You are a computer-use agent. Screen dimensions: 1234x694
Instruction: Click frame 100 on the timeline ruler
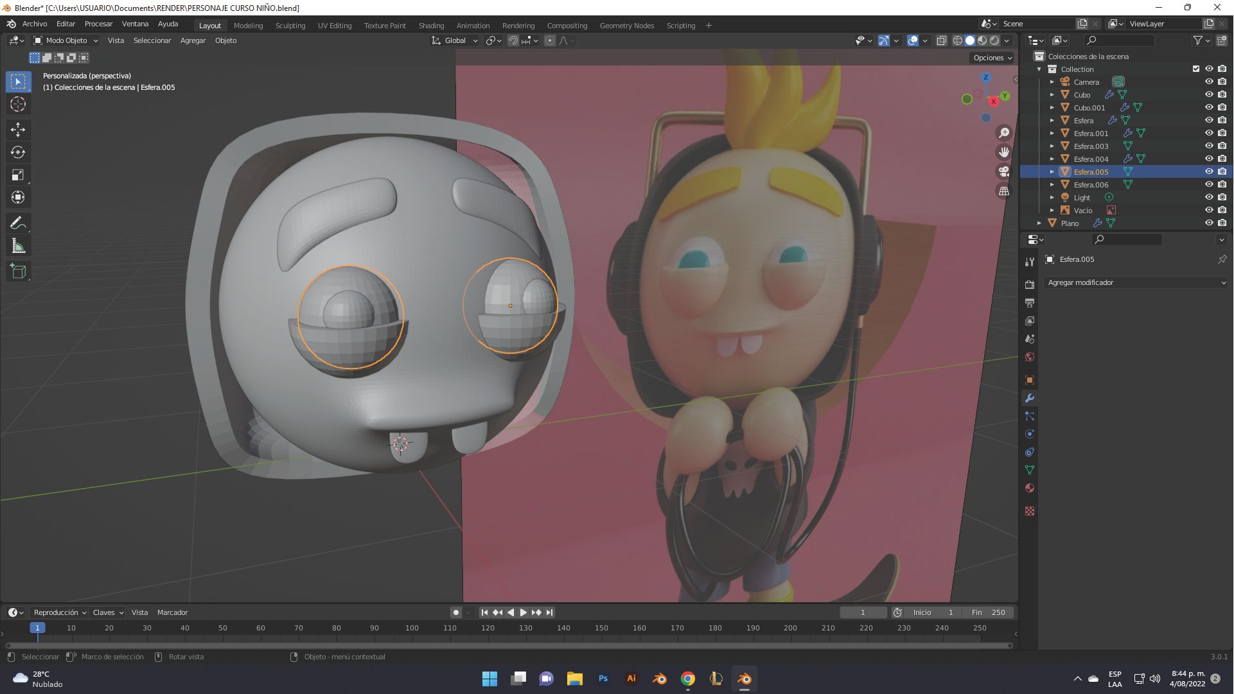tap(412, 628)
